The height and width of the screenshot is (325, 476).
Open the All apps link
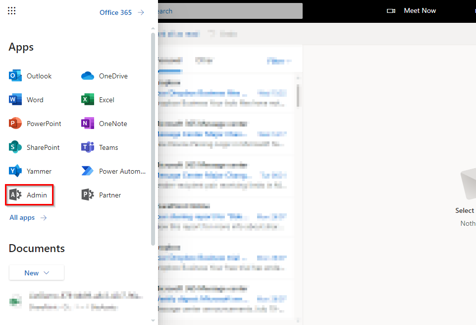tap(22, 218)
